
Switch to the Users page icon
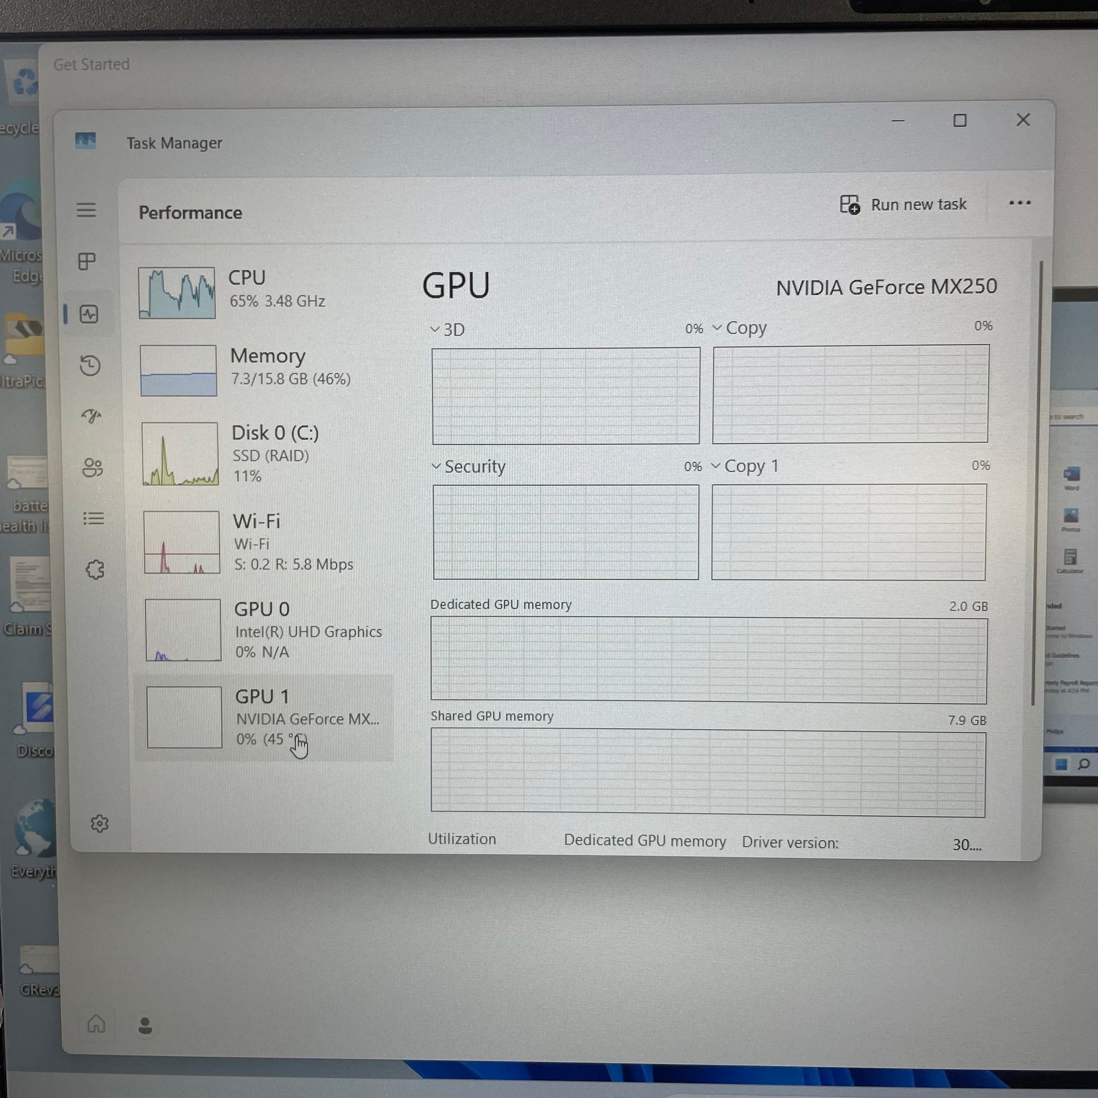pos(93,468)
